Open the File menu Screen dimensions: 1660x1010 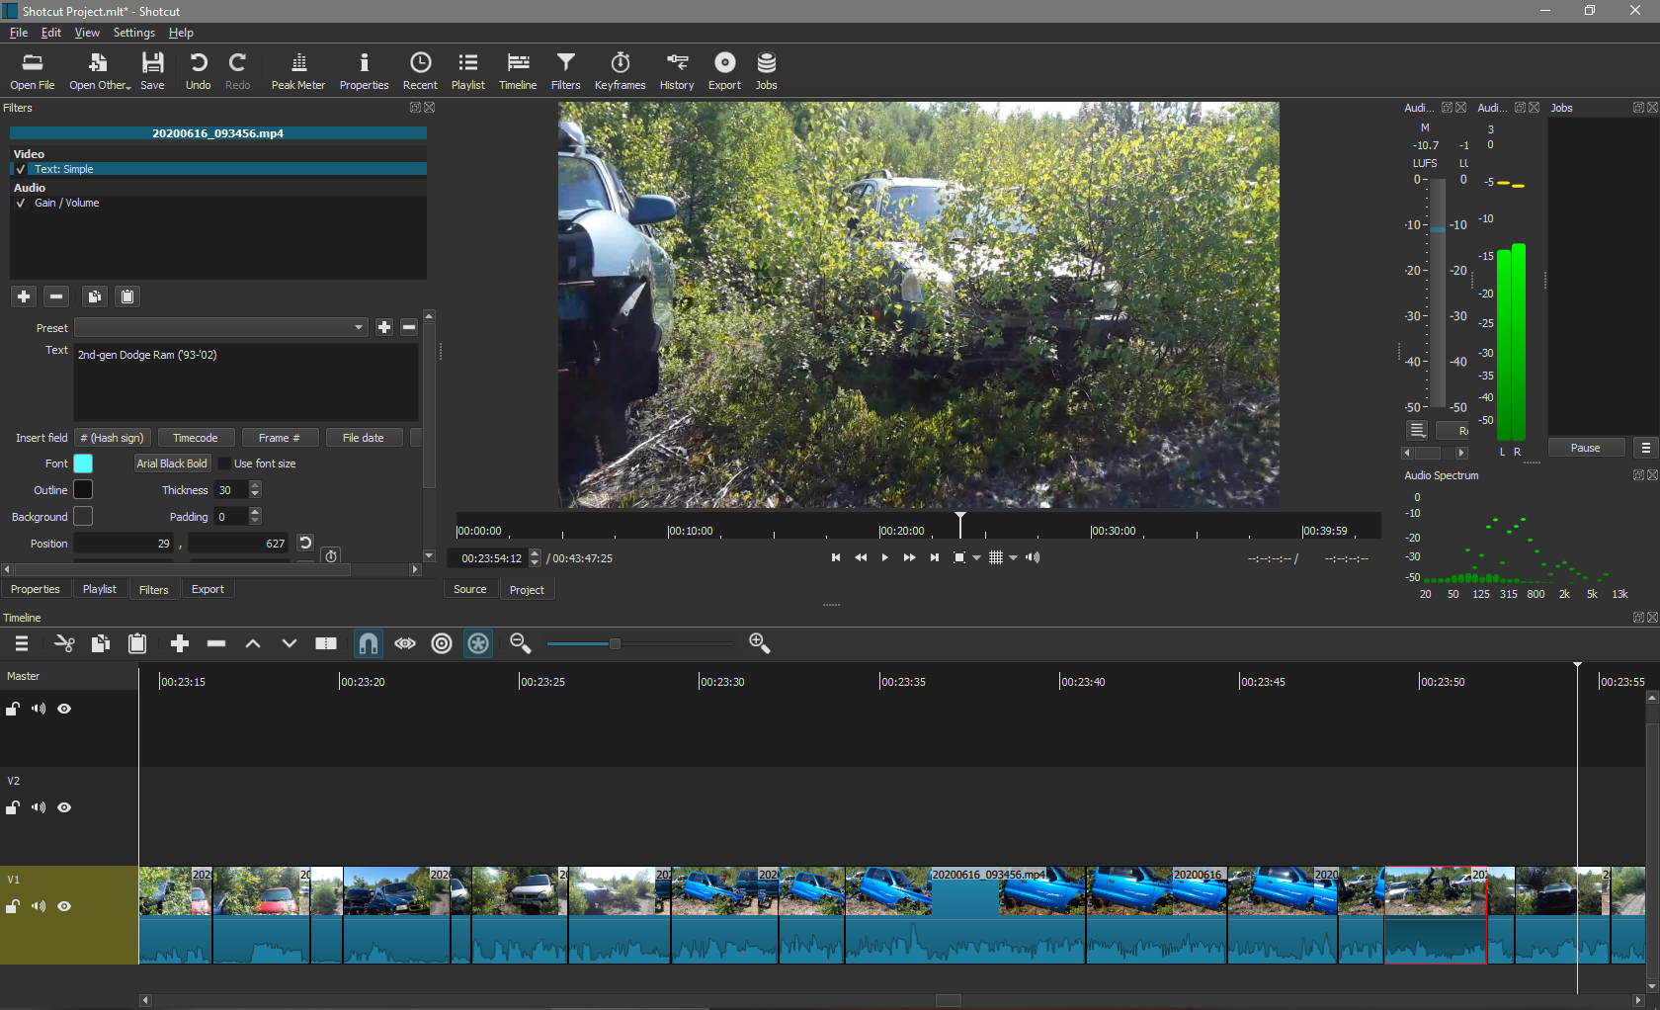point(19,33)
